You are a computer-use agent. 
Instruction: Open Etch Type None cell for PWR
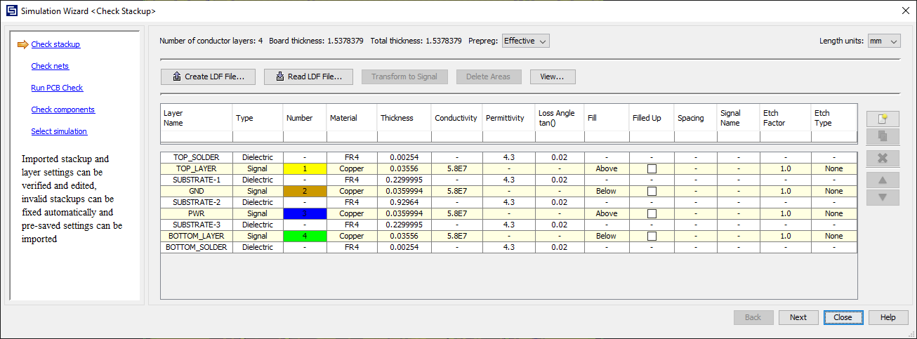tap(833, 214)
